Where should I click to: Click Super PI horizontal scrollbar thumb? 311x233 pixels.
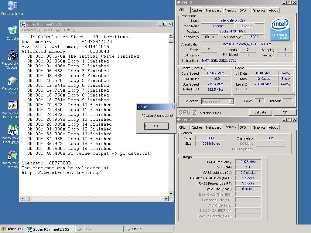pyautogui.click(x=27, y=198)
